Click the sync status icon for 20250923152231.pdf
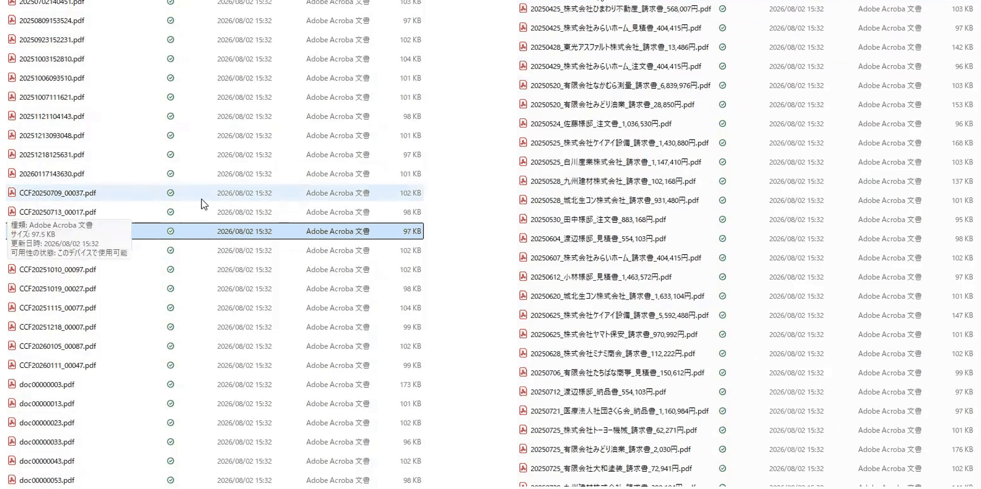This screenshot has height=489, width=981. pyautogui.click(x=170, y=40)
